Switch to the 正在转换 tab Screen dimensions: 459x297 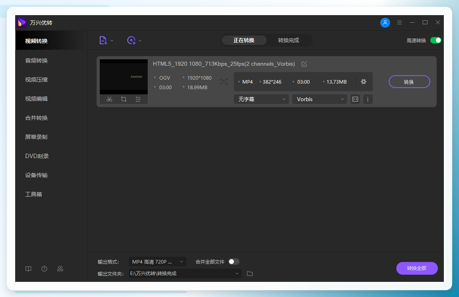pos(244,40)
